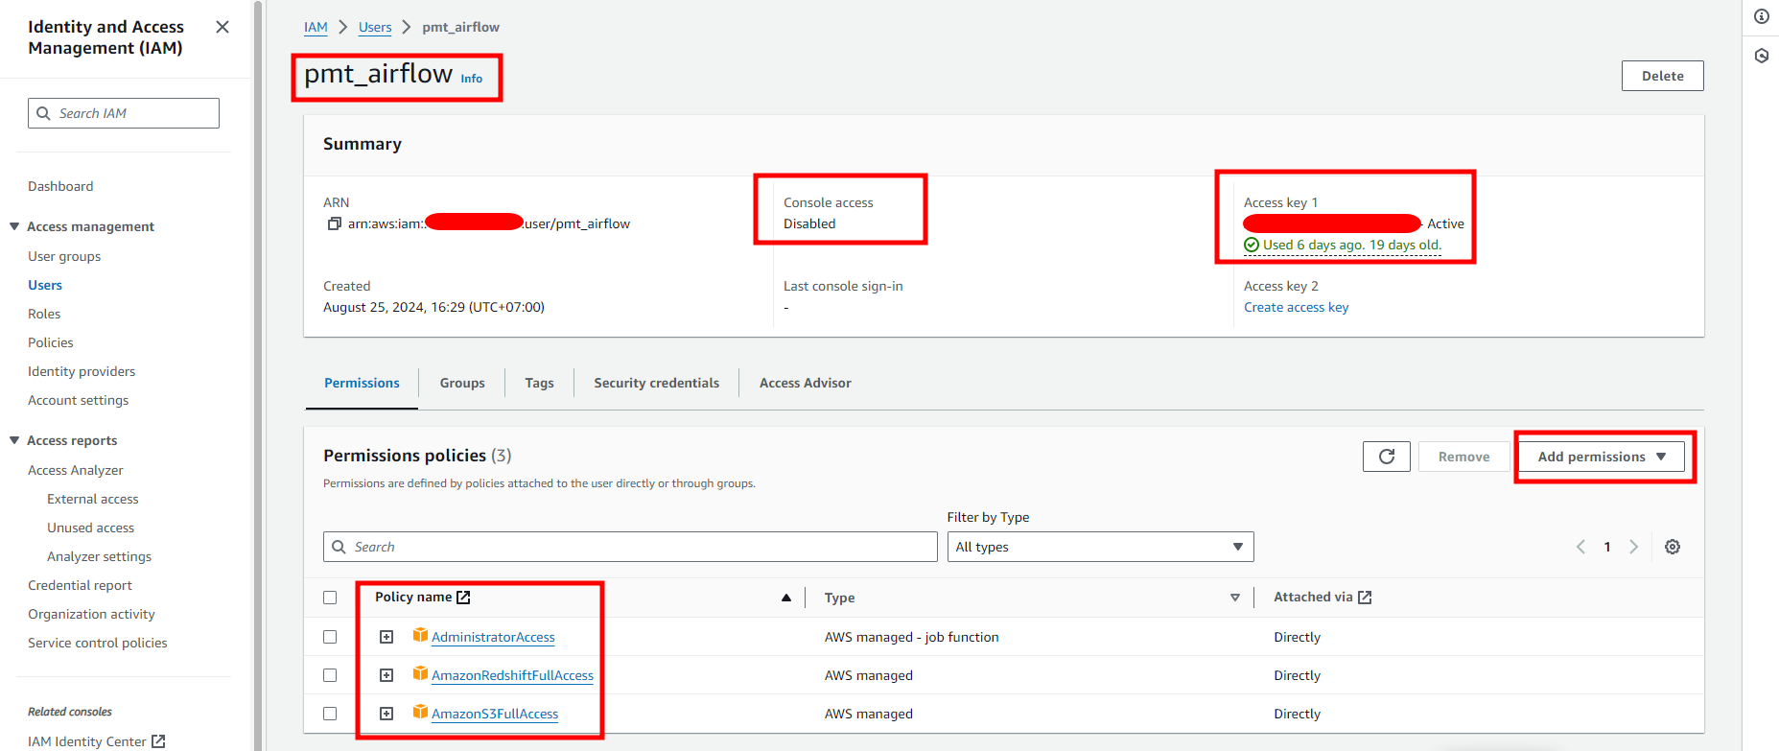
Task: Collapse the Access management section
Action: coord(14,226)
